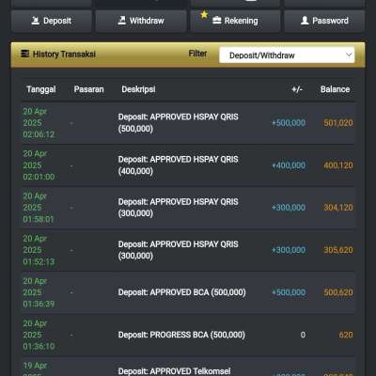The image size is (376, 376).
Task: Click the Pasaran column header
Action: tap(88, 89)
